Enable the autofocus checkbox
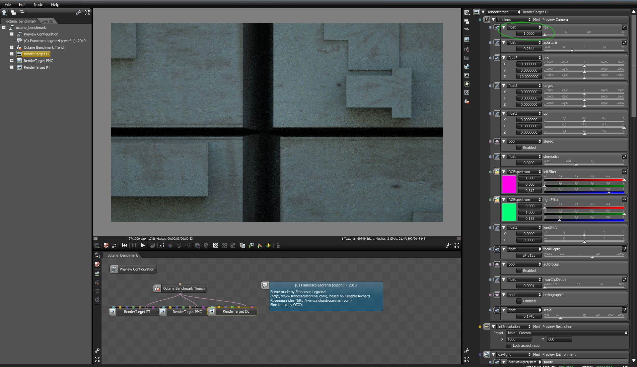The image size is (637, 367). point(519,271)
